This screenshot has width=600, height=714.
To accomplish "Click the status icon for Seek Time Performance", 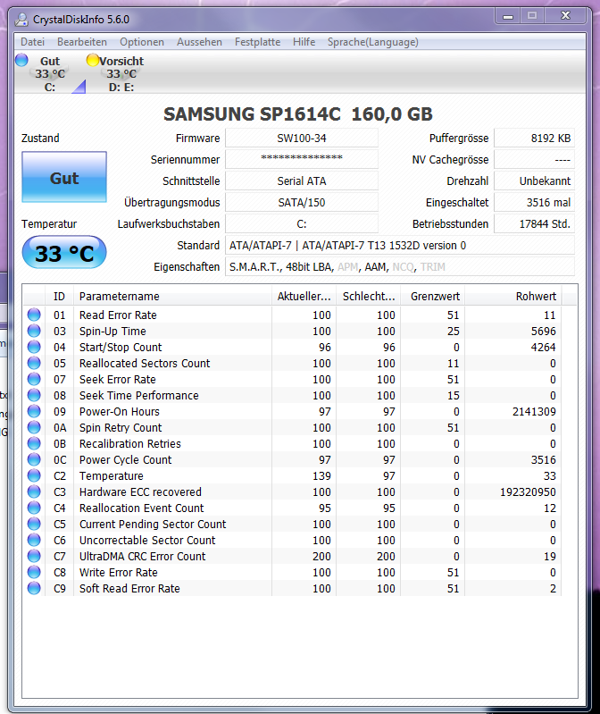I will coord(34,395).
